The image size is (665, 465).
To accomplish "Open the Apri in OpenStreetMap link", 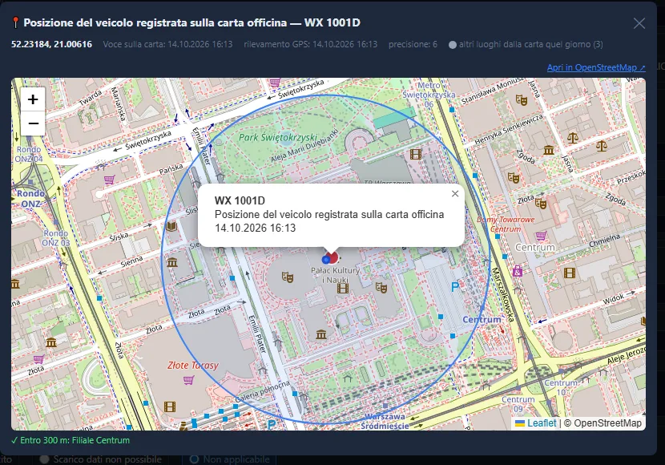I will coord(596,67).
